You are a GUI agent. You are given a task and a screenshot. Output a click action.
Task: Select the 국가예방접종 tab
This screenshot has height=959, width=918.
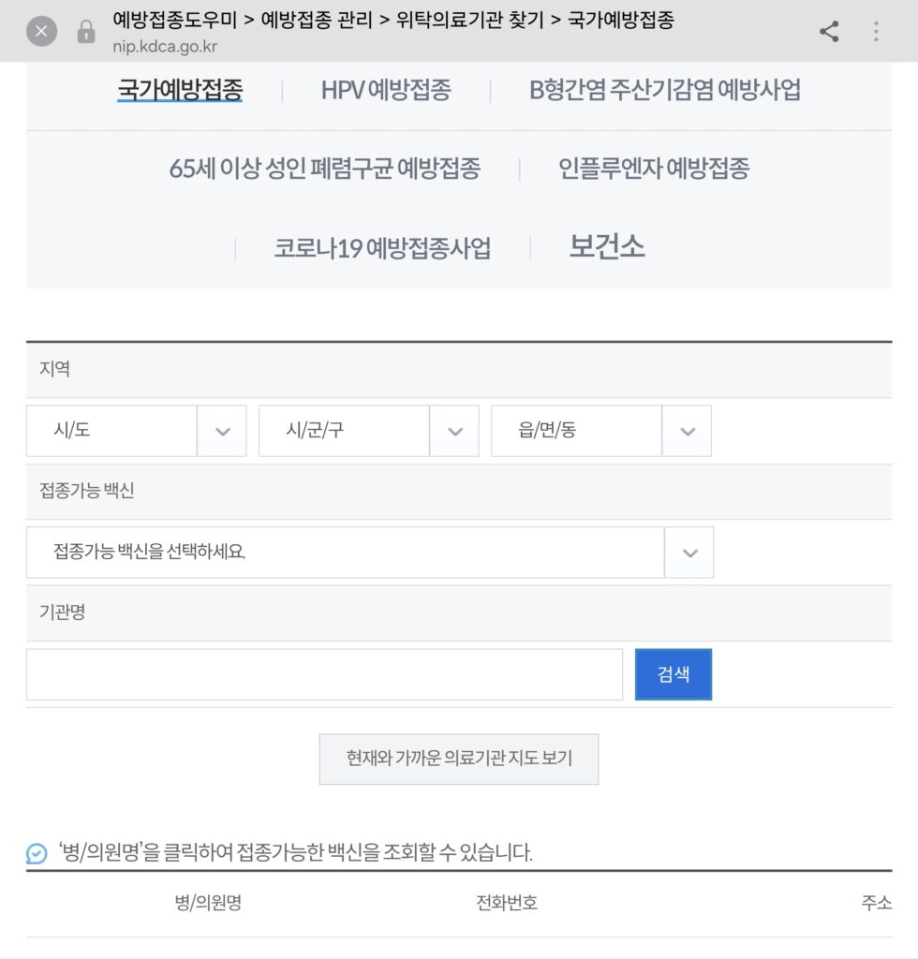181,90
